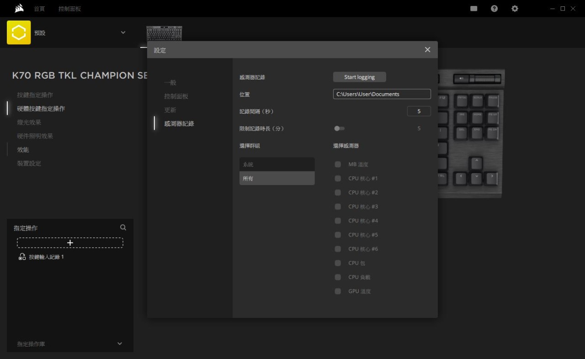Open 裝置設定 in the sidebar
The width and height of the screenshot is (585, 359).
(29, 164)
